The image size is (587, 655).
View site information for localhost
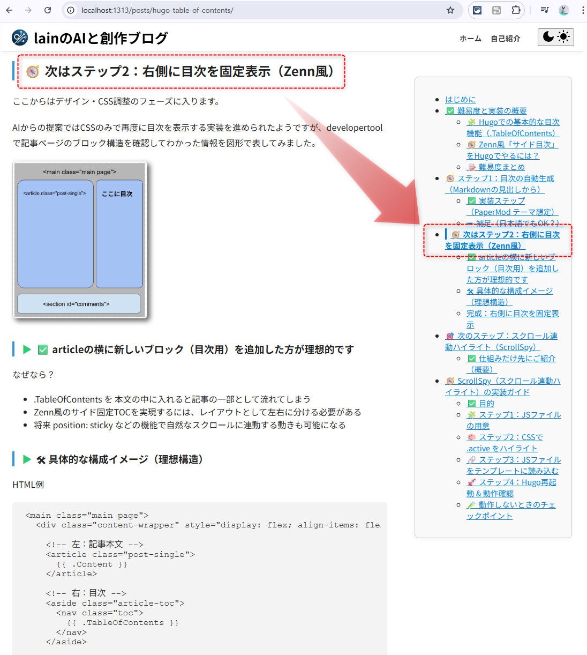[71, 10]
